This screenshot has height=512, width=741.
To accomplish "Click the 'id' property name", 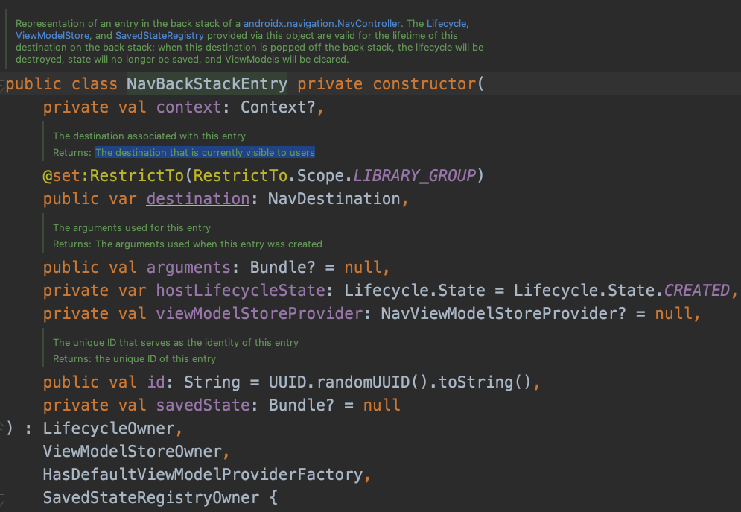I will coord(156,382).
